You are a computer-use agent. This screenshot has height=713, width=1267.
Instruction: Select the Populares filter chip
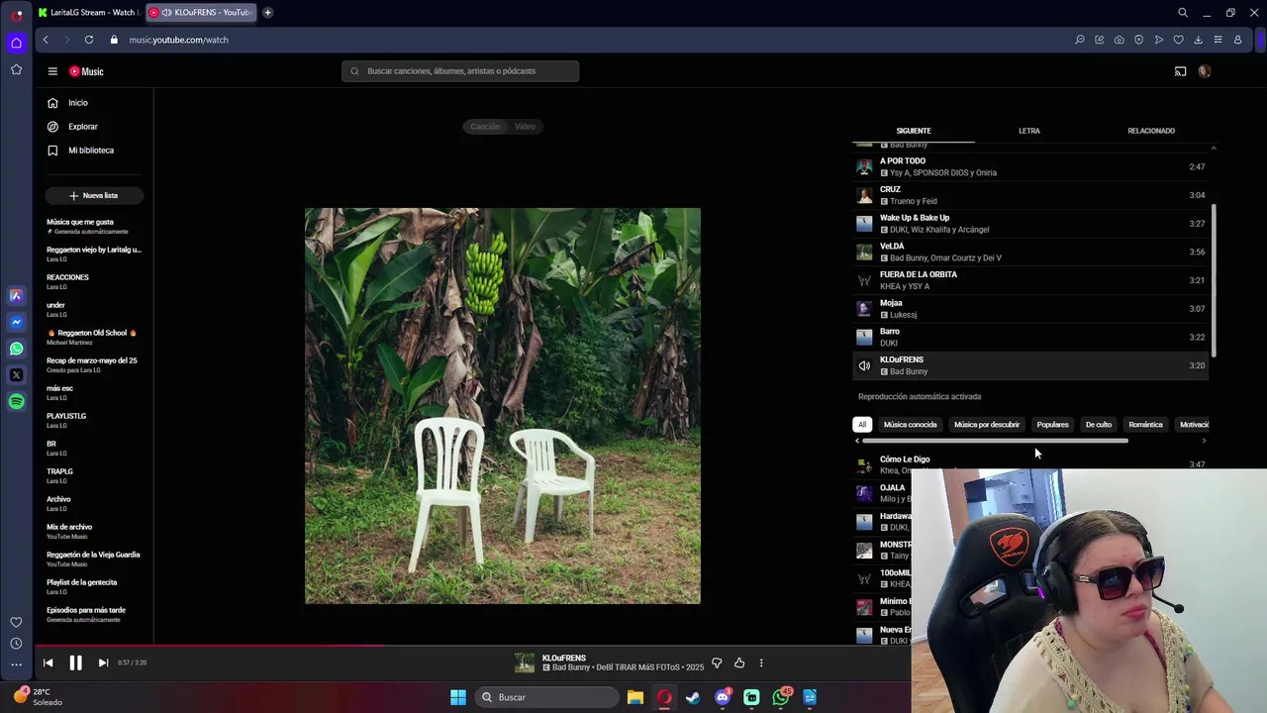(1052, 425)
